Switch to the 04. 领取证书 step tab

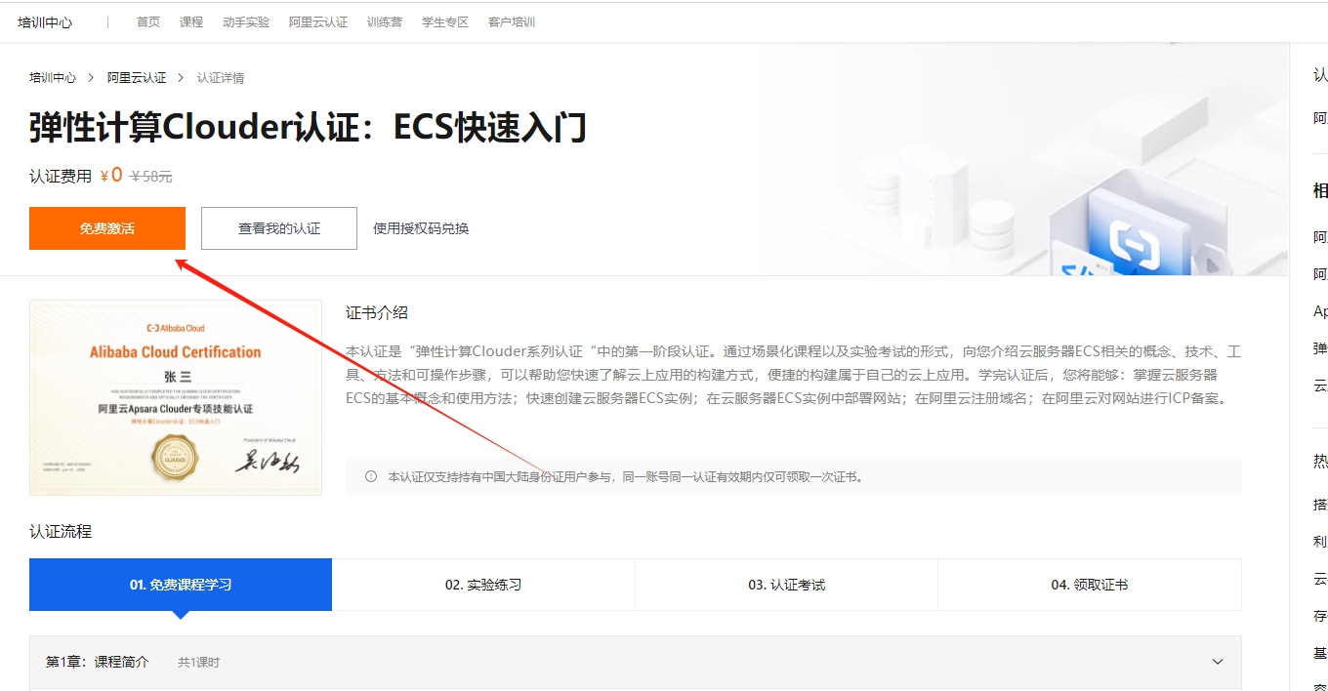(x=1090, y=584)
